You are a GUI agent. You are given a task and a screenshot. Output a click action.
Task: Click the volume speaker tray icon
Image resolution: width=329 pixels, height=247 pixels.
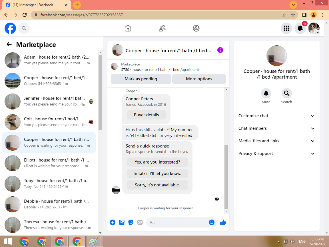[x=292, y=242]
